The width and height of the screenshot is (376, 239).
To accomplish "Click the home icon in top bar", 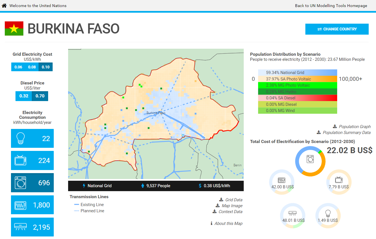I will (4, 6).
